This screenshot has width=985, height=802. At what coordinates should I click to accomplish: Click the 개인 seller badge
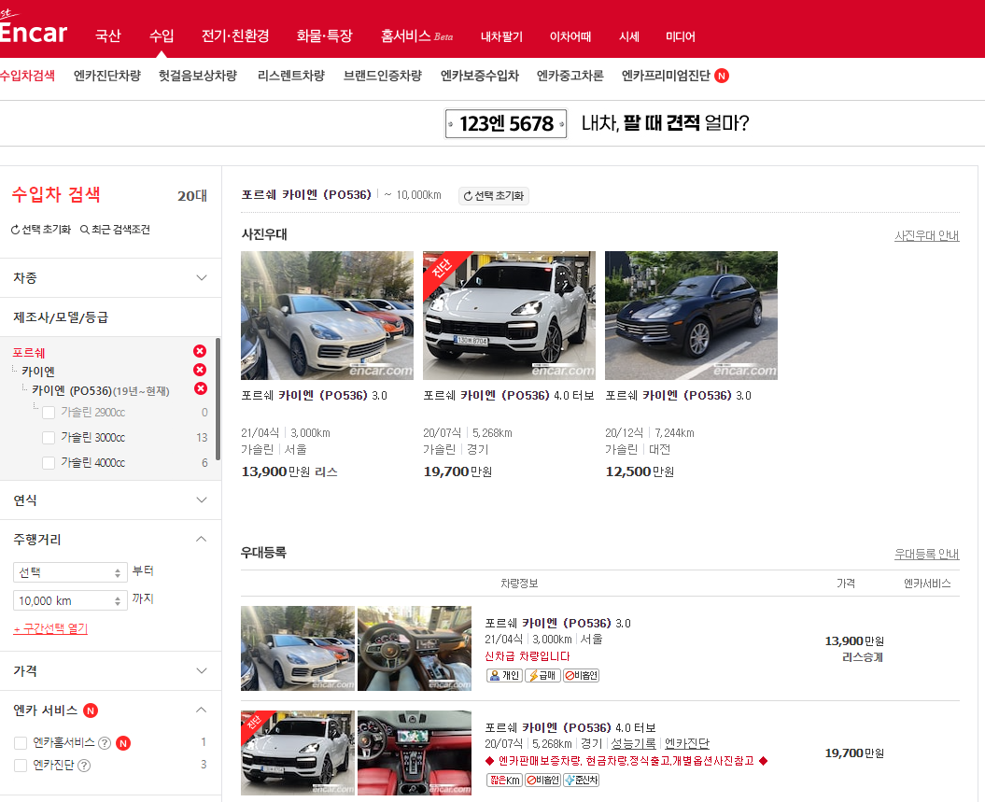click(504, 675)
